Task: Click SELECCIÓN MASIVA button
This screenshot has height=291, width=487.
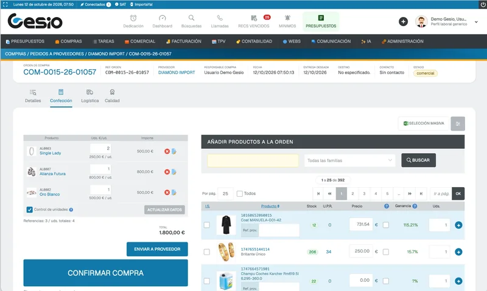Action: click(424, 123)
